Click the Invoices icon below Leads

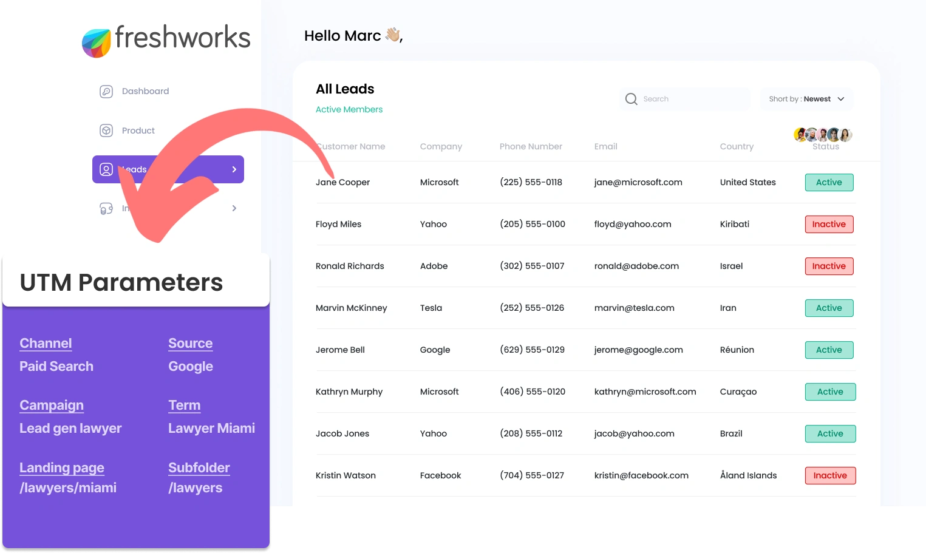pos(106,208)
